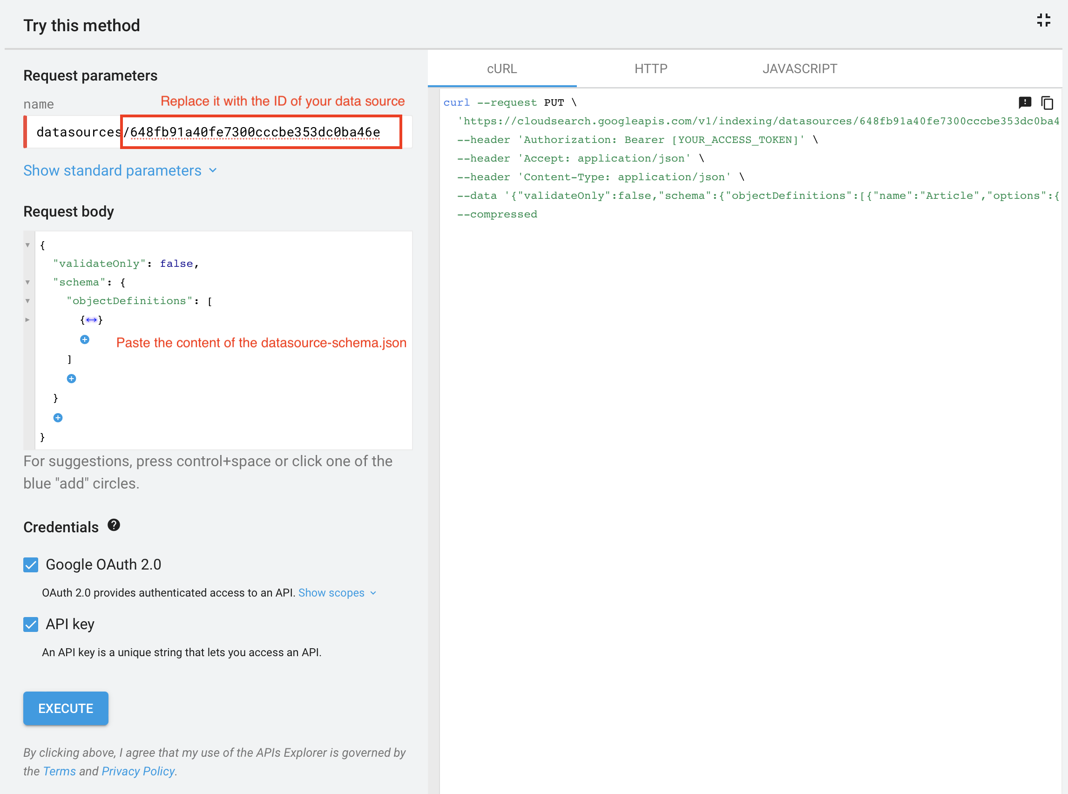Viewport: 1068px width, 794px height.
Task: Click the add circle at the root object level
Action: click(x=58, y=417)
